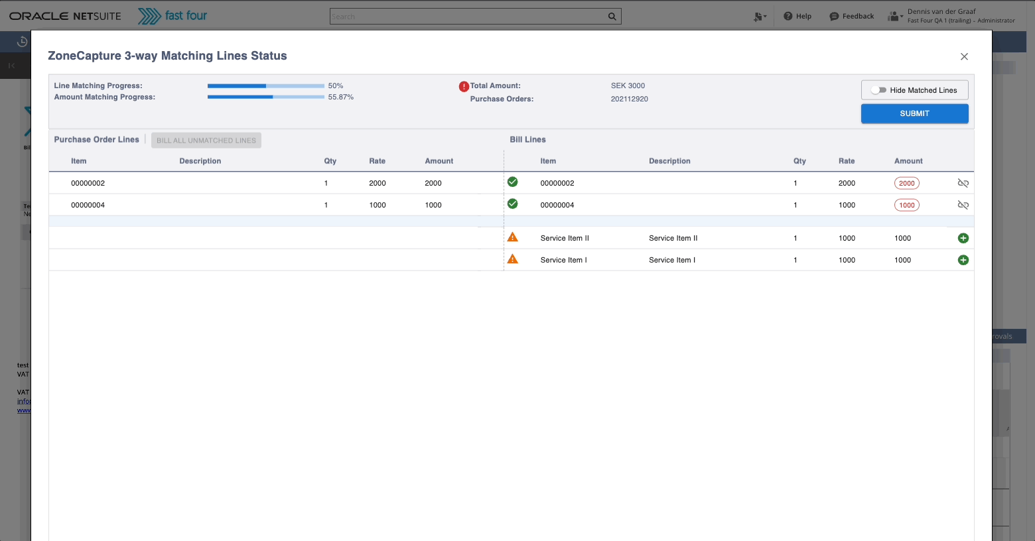1035x541 pixels.
Task: Open the Create New dropdown in header
Action: (760, 17)
